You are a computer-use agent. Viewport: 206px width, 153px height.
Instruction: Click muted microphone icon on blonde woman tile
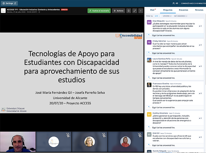(x=104, y=135)
